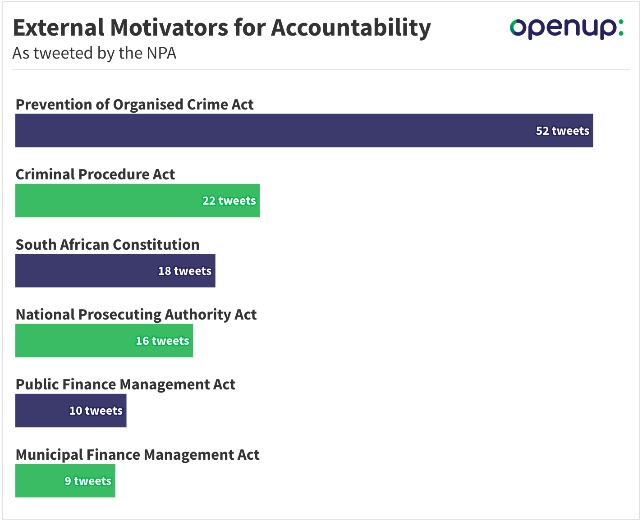Click the Municipal Finance Management Act bar
Image resolution: width=642 pixels, height=521 pixels.
[x=65, y=480]
